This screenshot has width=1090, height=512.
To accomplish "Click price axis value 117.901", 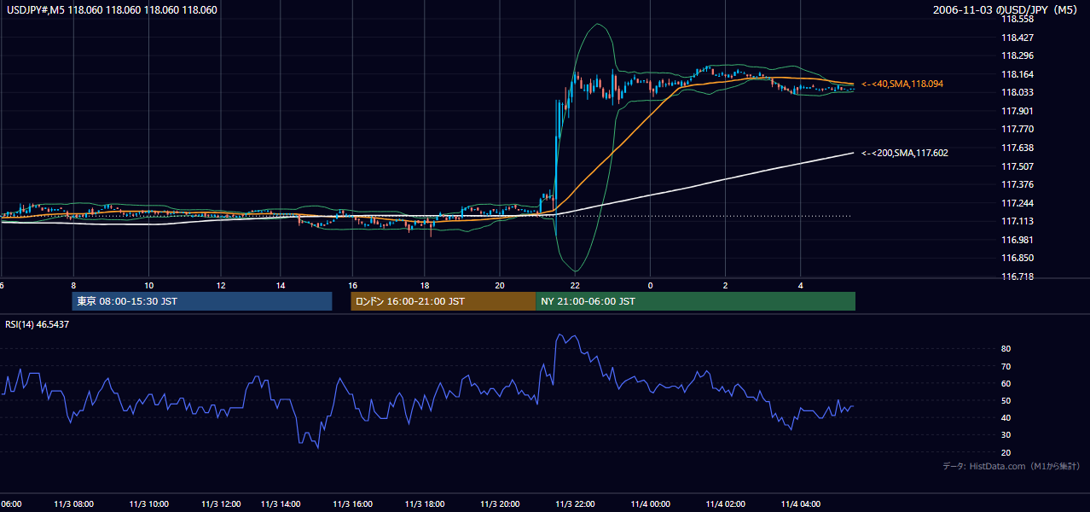I will [x=1018, y=111].
